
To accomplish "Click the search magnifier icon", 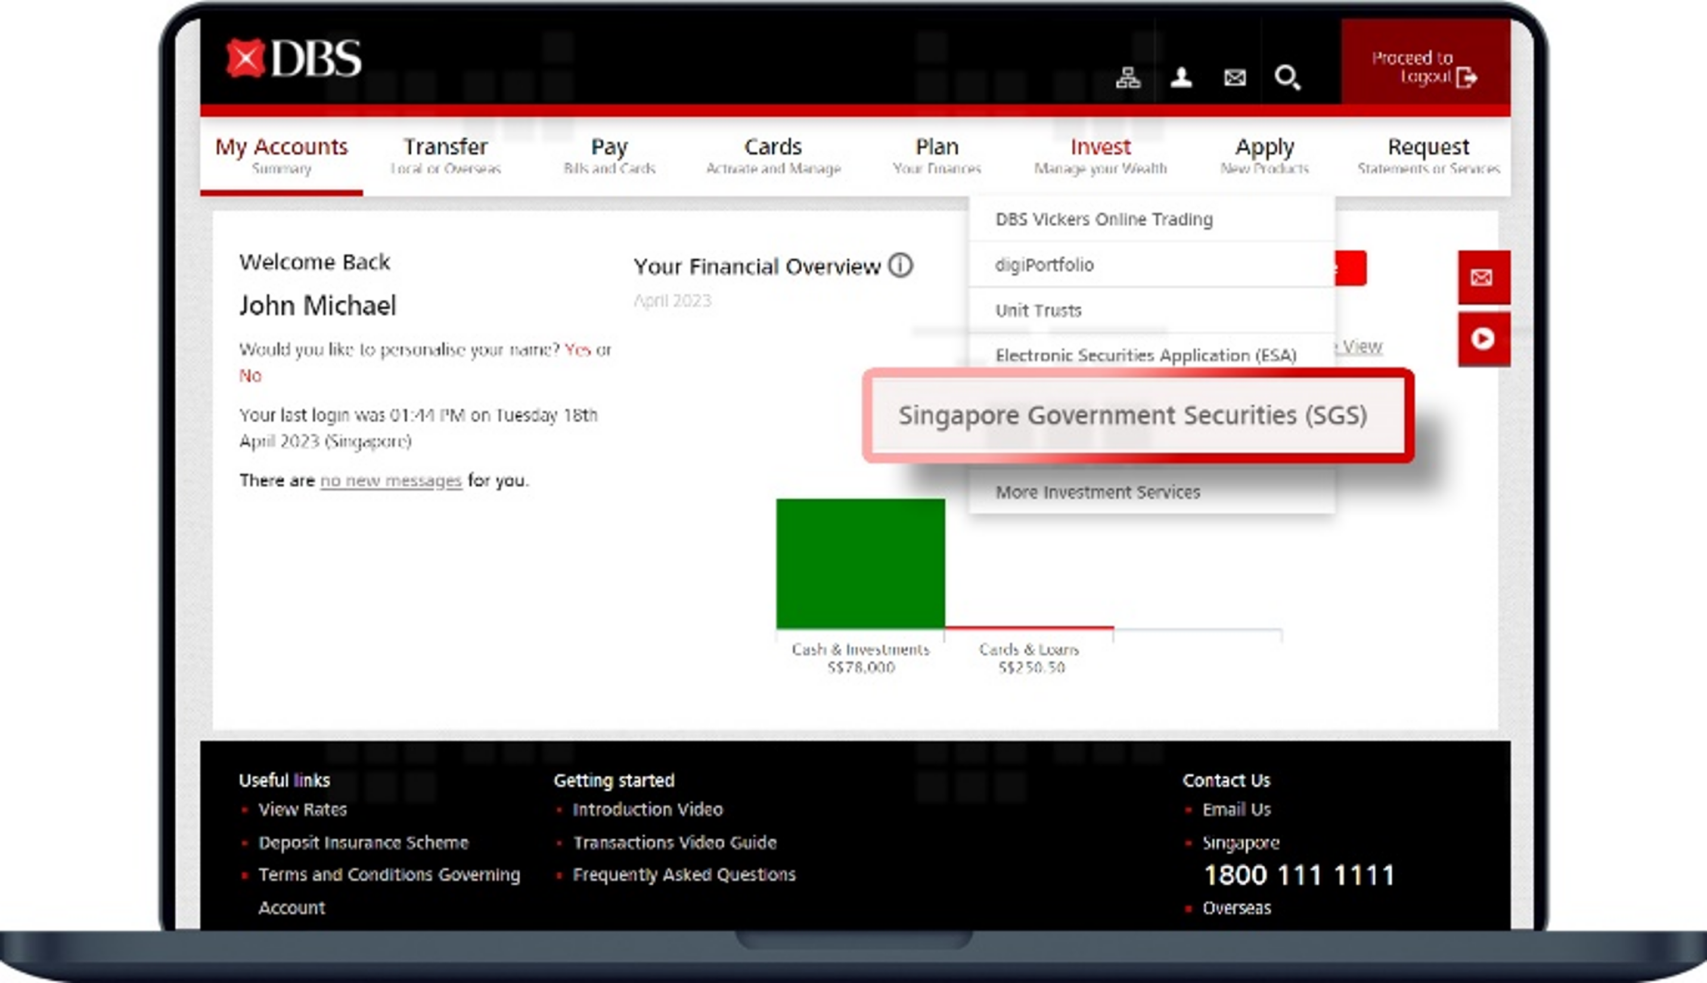I will [x=1287, y=77].
